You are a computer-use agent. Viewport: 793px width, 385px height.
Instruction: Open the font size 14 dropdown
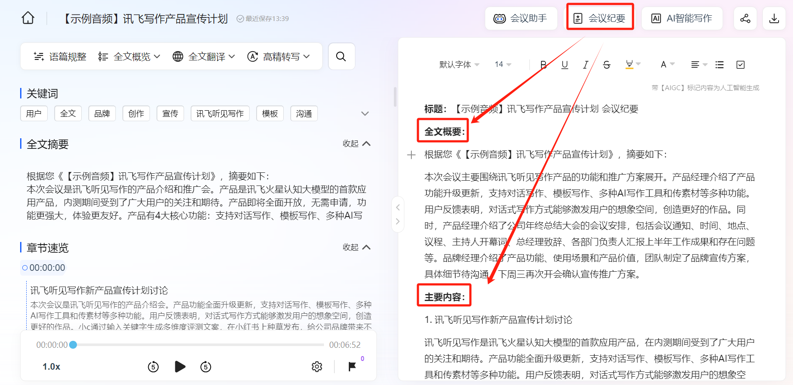pyautogui.click(x=503, y=65)
